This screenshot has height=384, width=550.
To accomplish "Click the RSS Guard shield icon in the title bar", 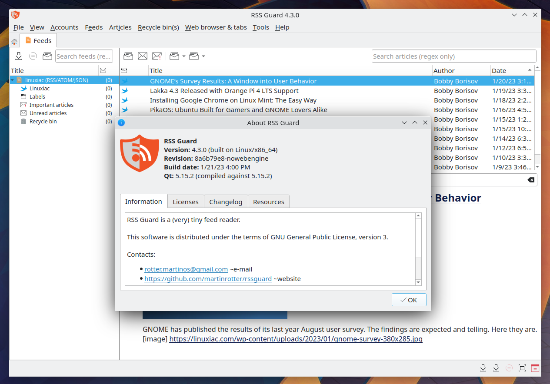I will point(15,15).
